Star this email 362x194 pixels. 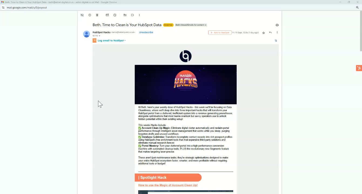(264, 33)
